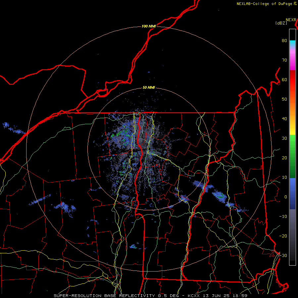Click the 50 value on color scale
The image size is (298, 298).
tap(284, 99)
